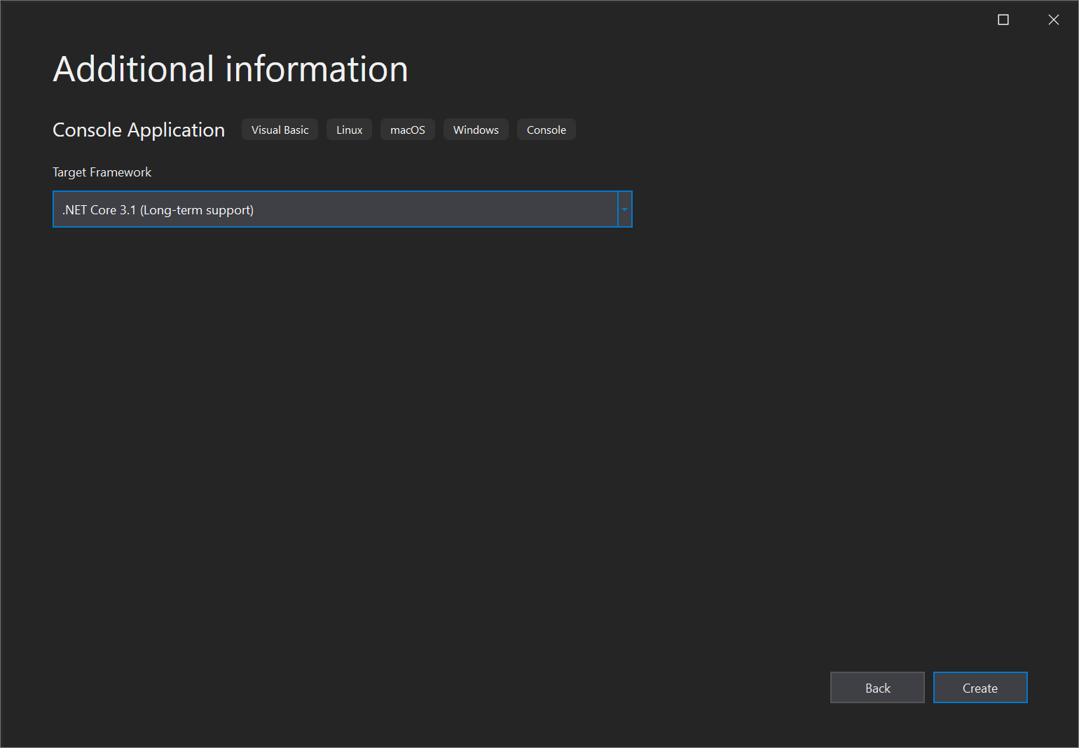The image size is (1079, 748).
Task: Click the dropdown arrow on framework selector
Action: point(624,209)
